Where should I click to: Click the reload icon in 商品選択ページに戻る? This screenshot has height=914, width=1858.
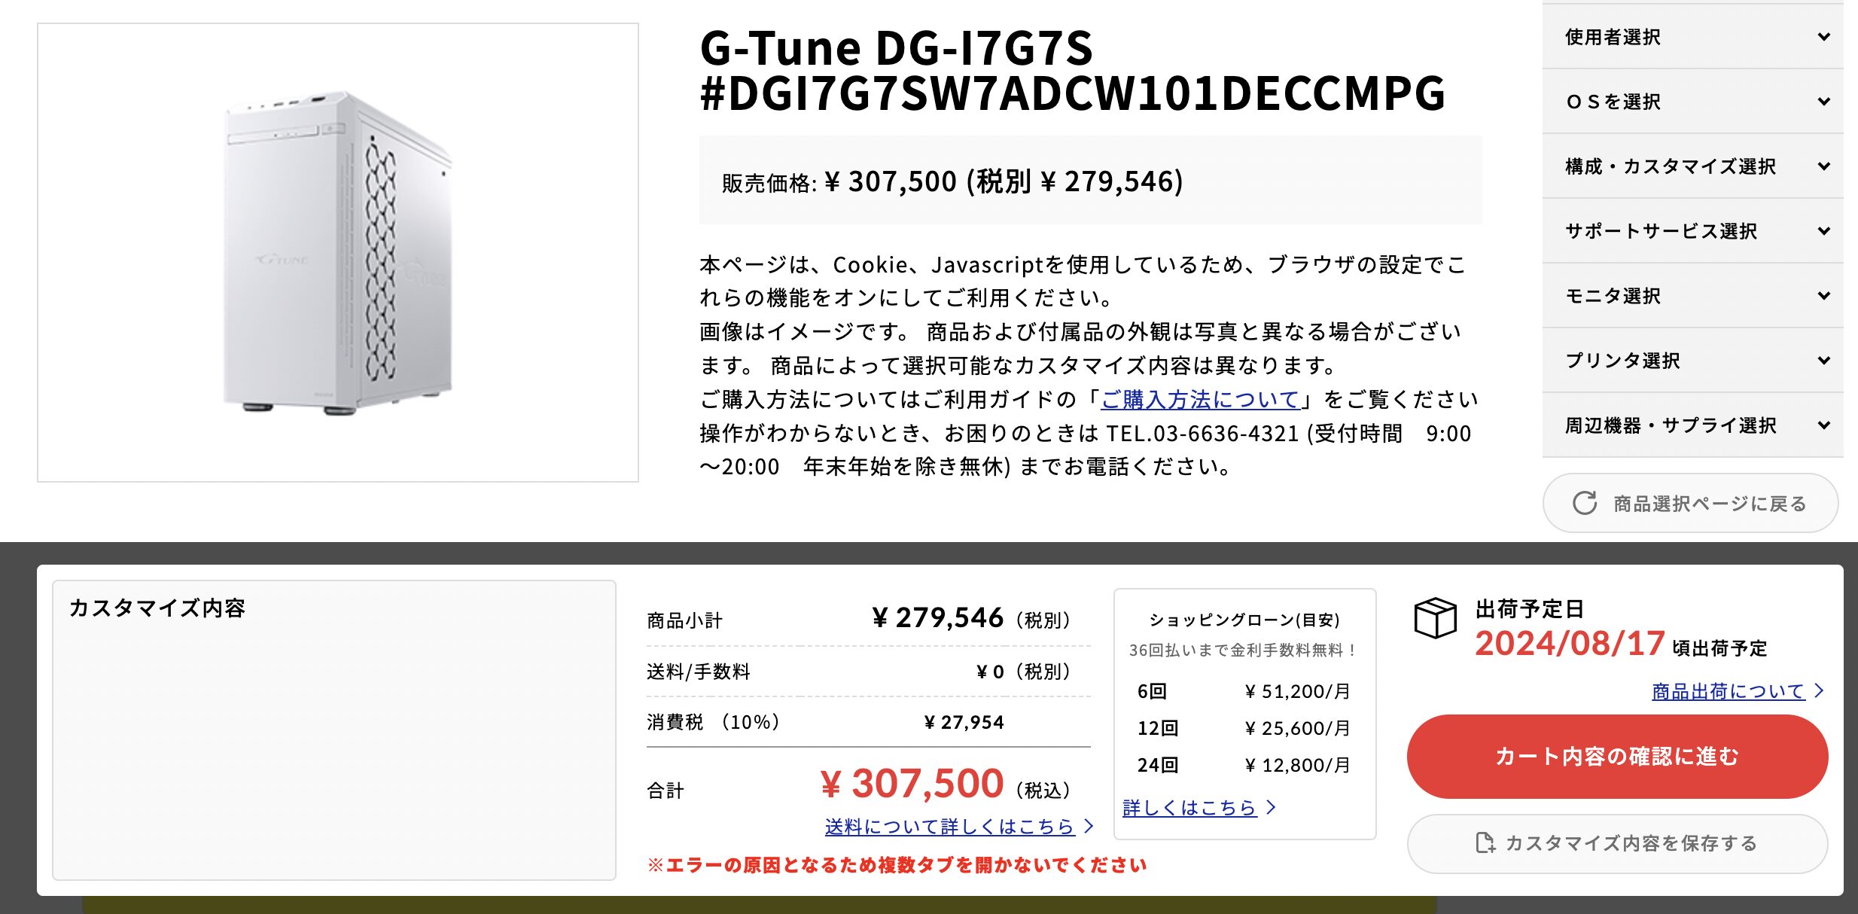(x=1585, y=503)
